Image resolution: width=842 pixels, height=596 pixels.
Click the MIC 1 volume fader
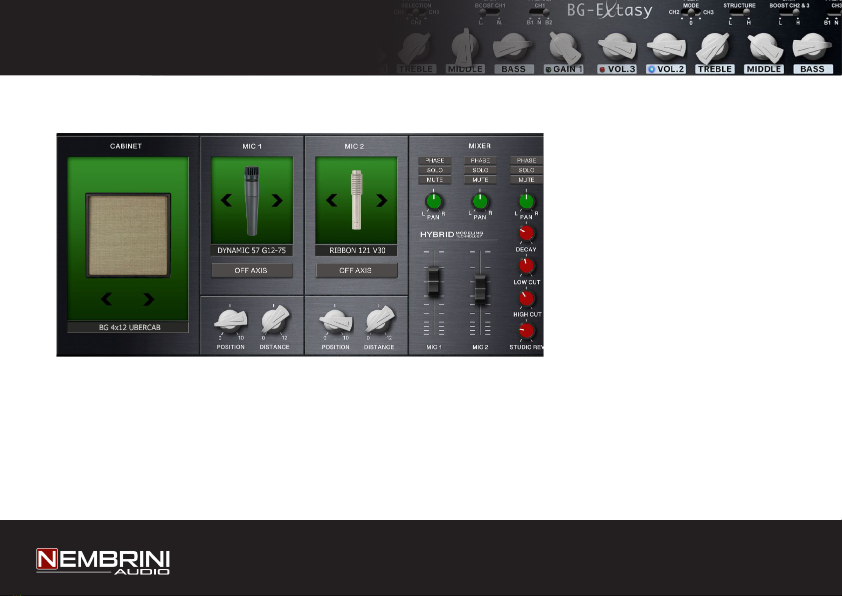click(x=434, y=281)
